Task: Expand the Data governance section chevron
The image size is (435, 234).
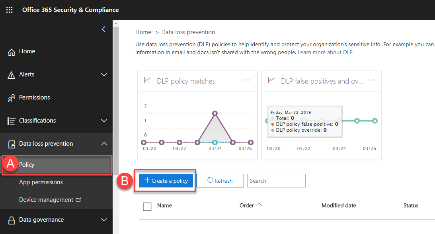Action: 104,220
